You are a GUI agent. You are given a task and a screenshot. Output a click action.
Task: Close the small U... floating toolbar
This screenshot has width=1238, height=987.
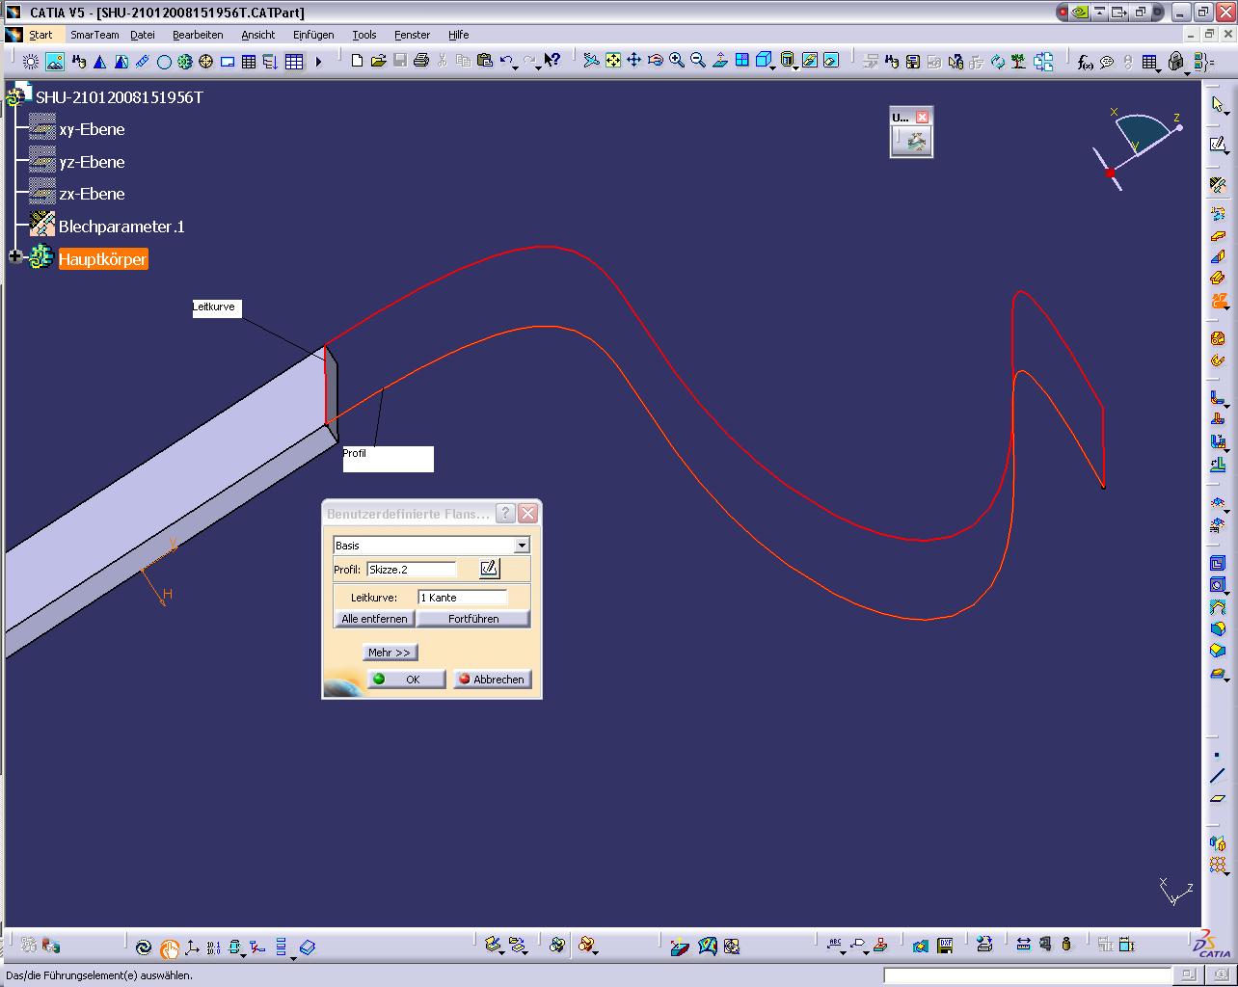[x=922, y=117]
